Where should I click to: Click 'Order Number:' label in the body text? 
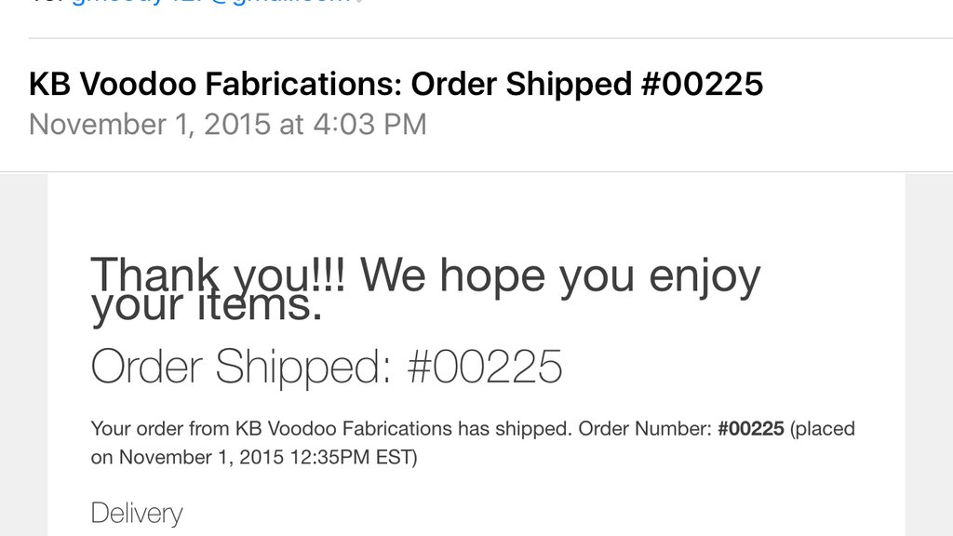pyautogui.click(x=645, y=428)
